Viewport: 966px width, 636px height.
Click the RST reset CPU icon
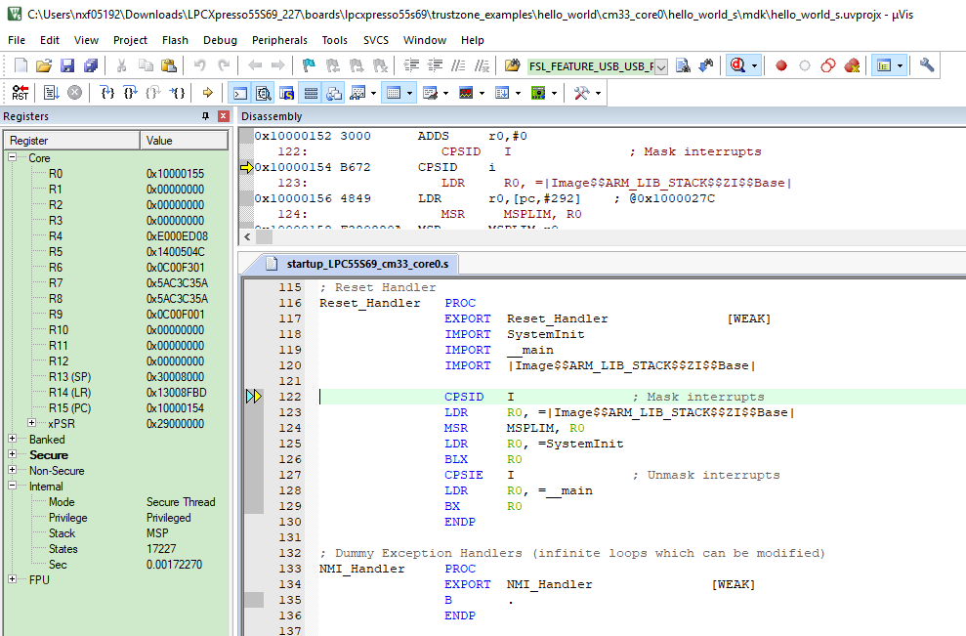pos(21,93)
